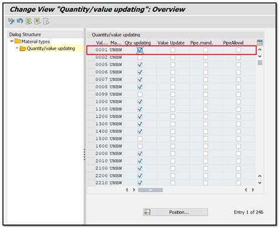Enable Value Update for row 0005
Image resolution: width=279 pixels, height=228 pixels.
[172, 65]
